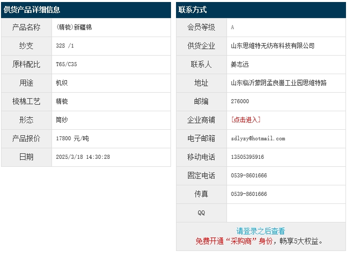This screenshot has width=349, height=255.
Task: Click the postal code 276000
Action: 239,101
